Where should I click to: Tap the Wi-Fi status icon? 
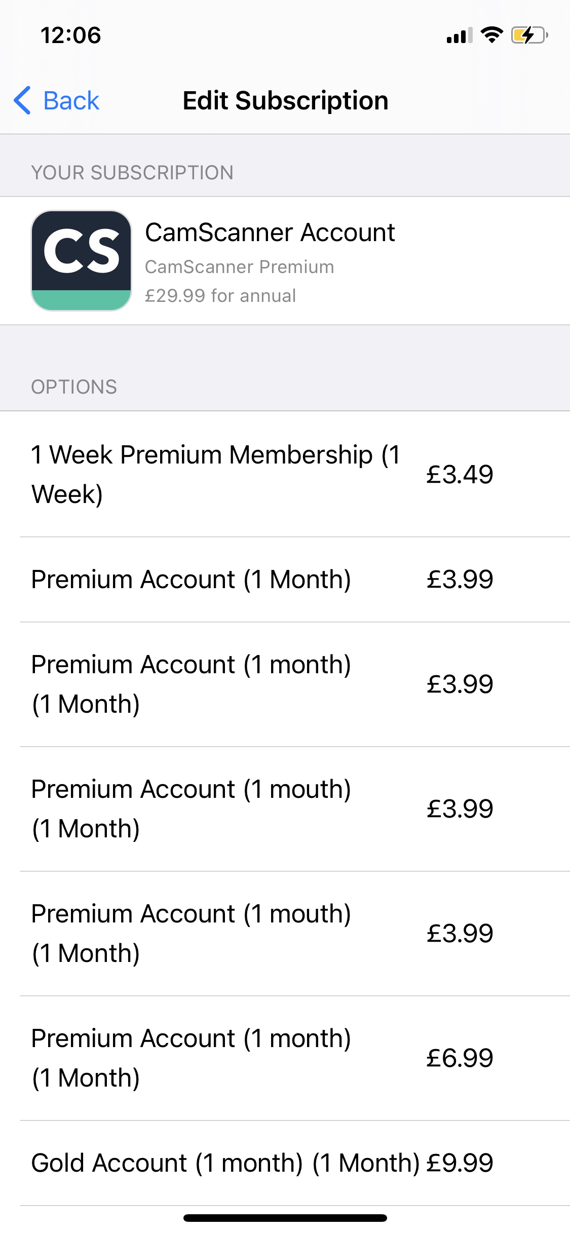click(491, 35)
